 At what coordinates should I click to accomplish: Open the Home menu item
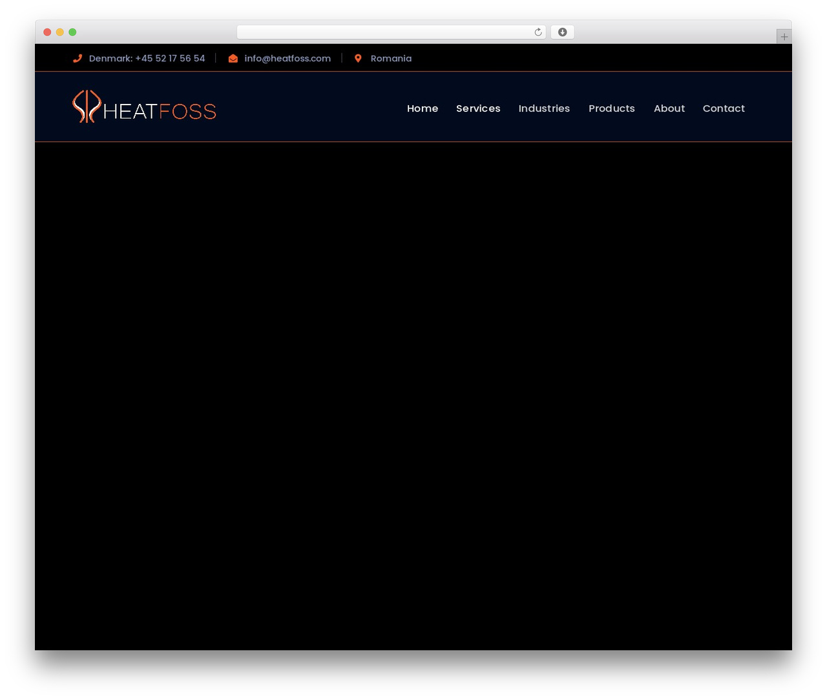click(x=423, y=108)
